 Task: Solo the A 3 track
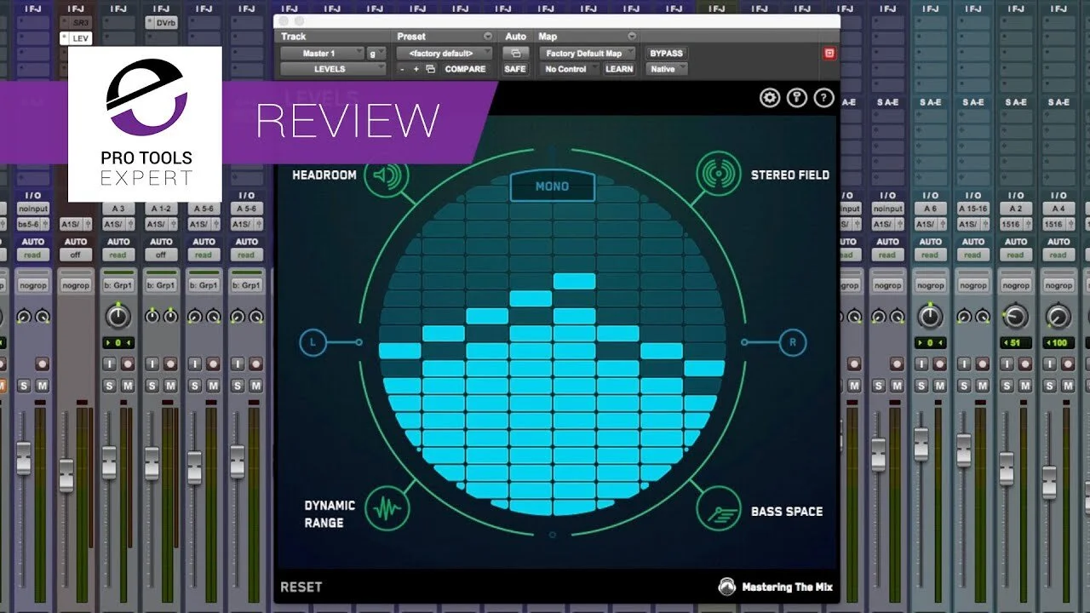tap(109, 386)
